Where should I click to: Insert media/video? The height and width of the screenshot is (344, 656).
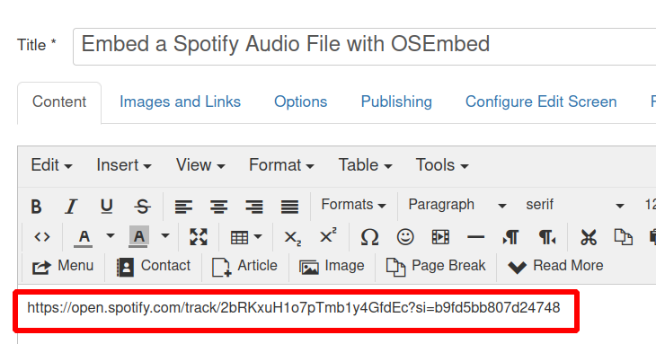pos(440,237)
